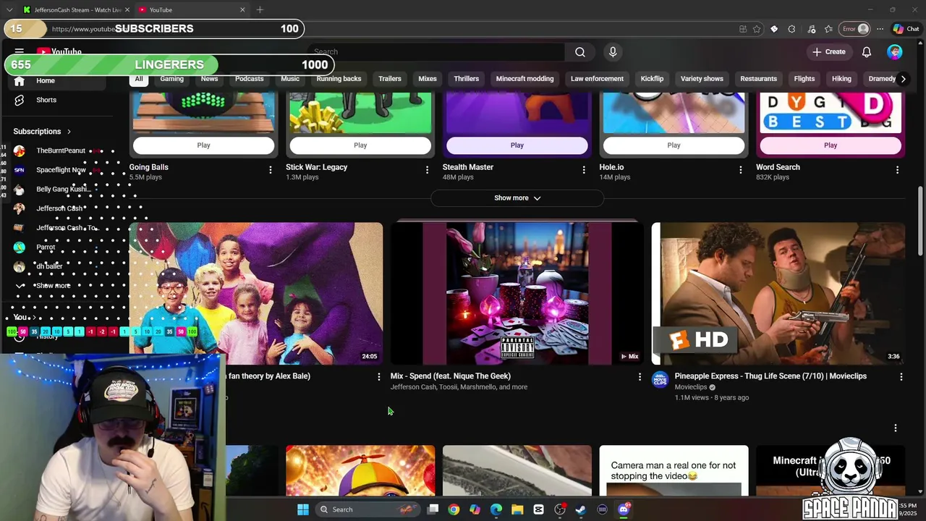Open more options for Stick War: Legacy

click(427, 170)
